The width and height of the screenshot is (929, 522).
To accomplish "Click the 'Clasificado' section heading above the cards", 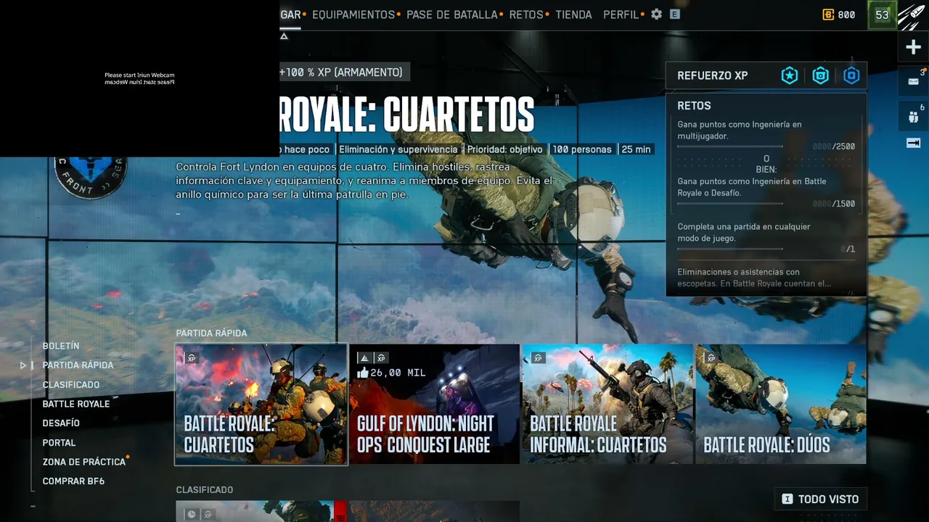I will tap(205, 490).
